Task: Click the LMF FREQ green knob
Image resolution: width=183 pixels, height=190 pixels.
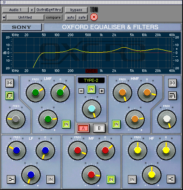Action: pyautogui.click(x=35, y=93)
